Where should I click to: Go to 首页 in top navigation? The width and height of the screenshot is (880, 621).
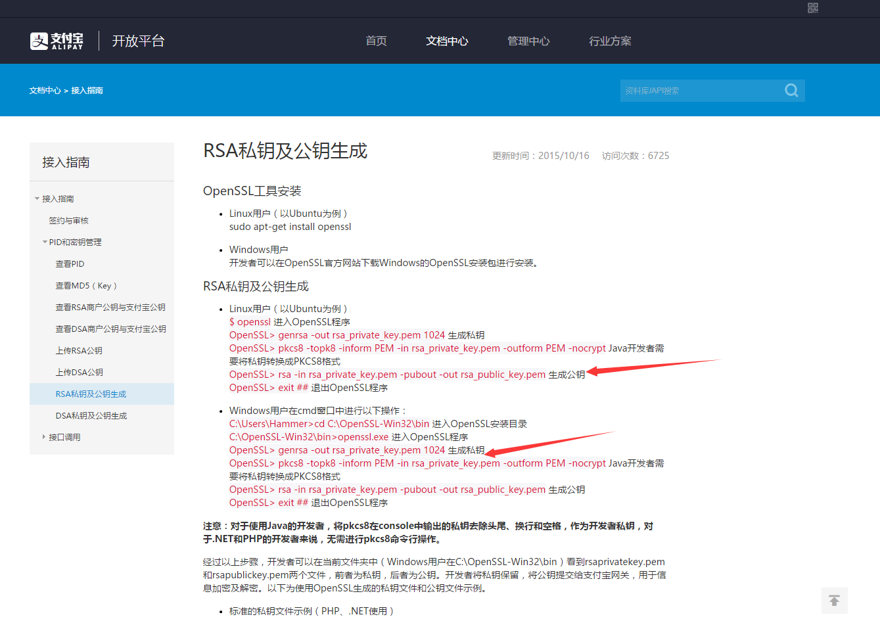[x=376, y=41]
